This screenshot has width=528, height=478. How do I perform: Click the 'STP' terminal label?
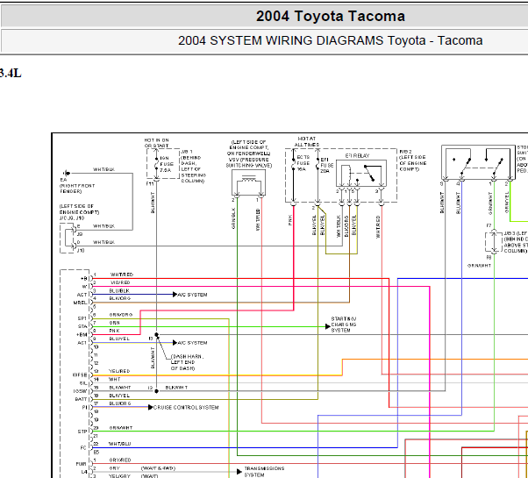[82, 432]
